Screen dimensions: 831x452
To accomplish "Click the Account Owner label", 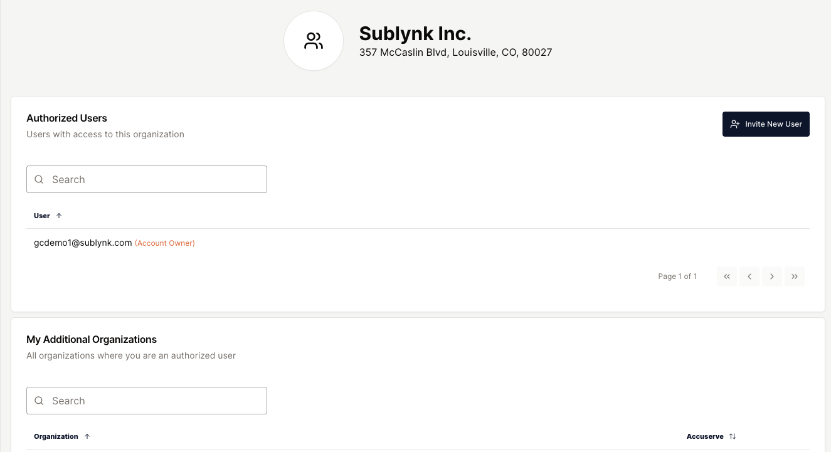I will click(165, 243).
